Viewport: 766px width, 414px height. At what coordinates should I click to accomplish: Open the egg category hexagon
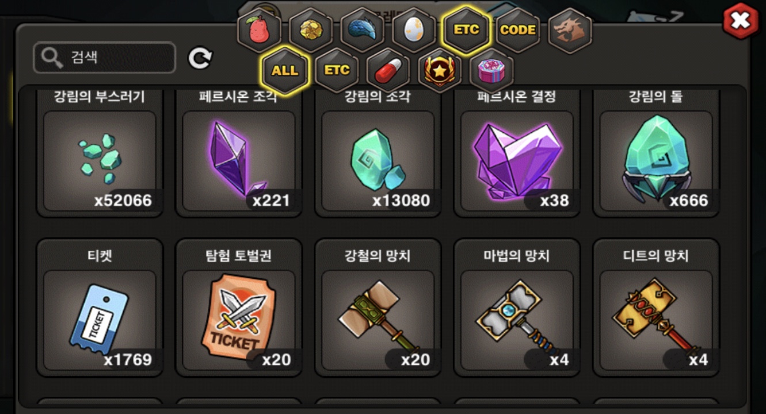414,30
